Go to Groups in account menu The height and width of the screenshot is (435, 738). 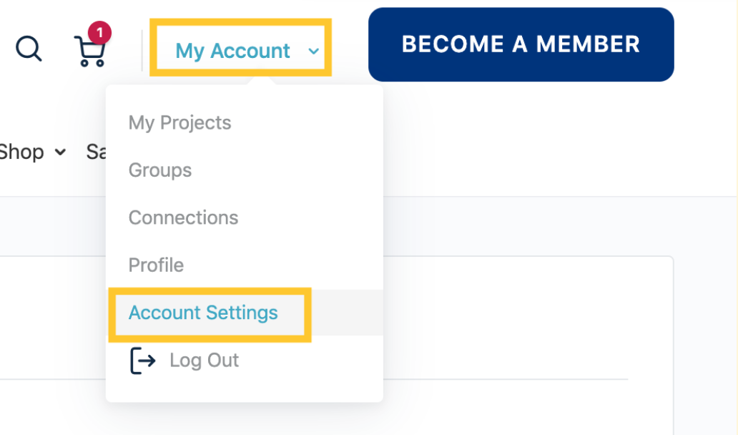160,170
